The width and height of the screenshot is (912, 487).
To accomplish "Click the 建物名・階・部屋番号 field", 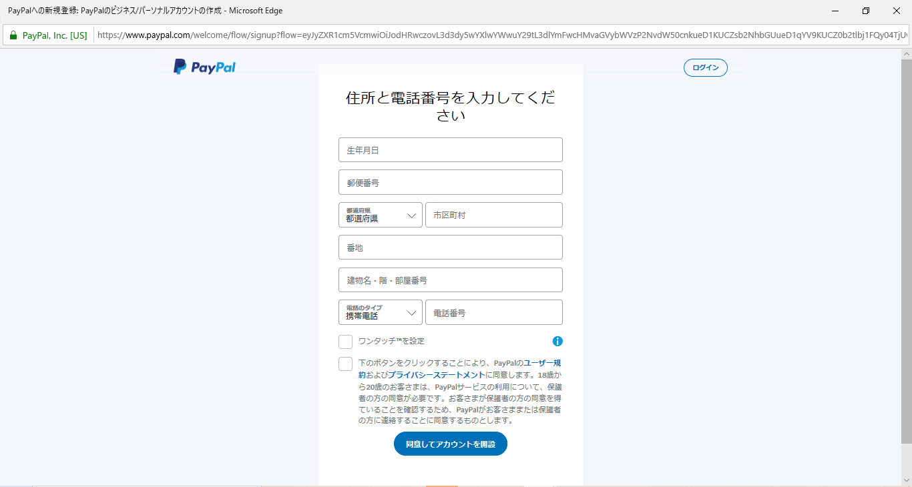I will point(451,280).
